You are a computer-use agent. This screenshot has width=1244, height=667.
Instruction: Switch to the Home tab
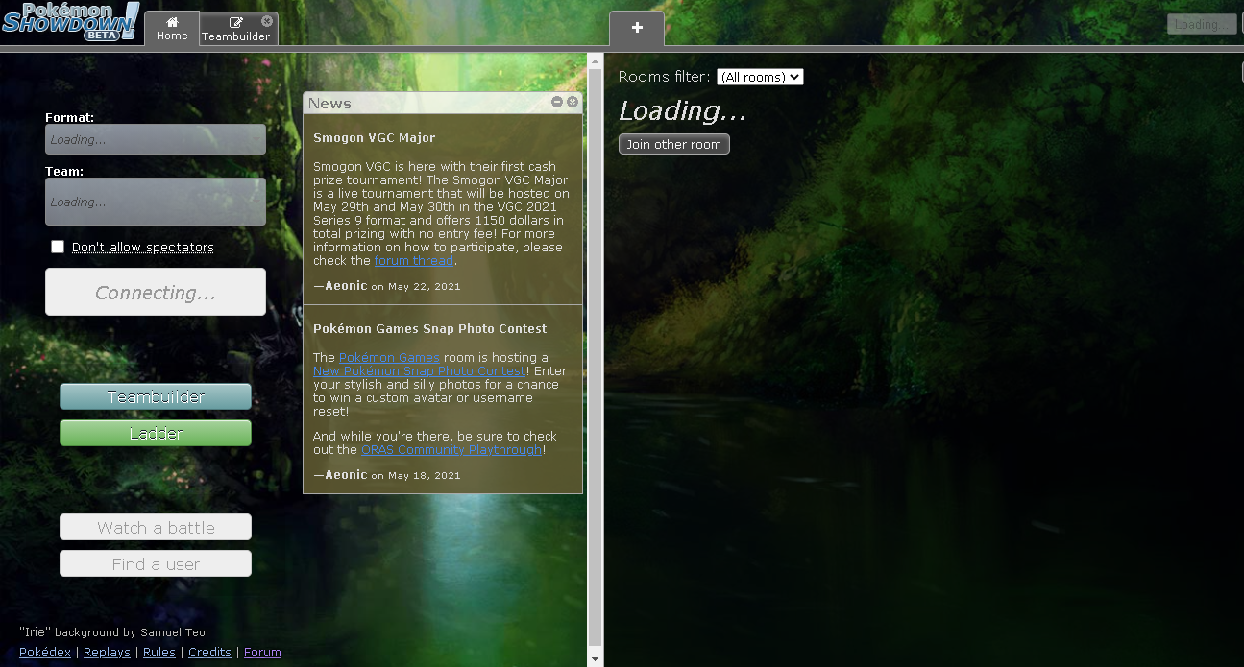172,28
